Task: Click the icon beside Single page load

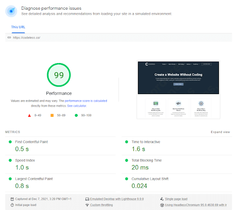Action: point(162,199)
